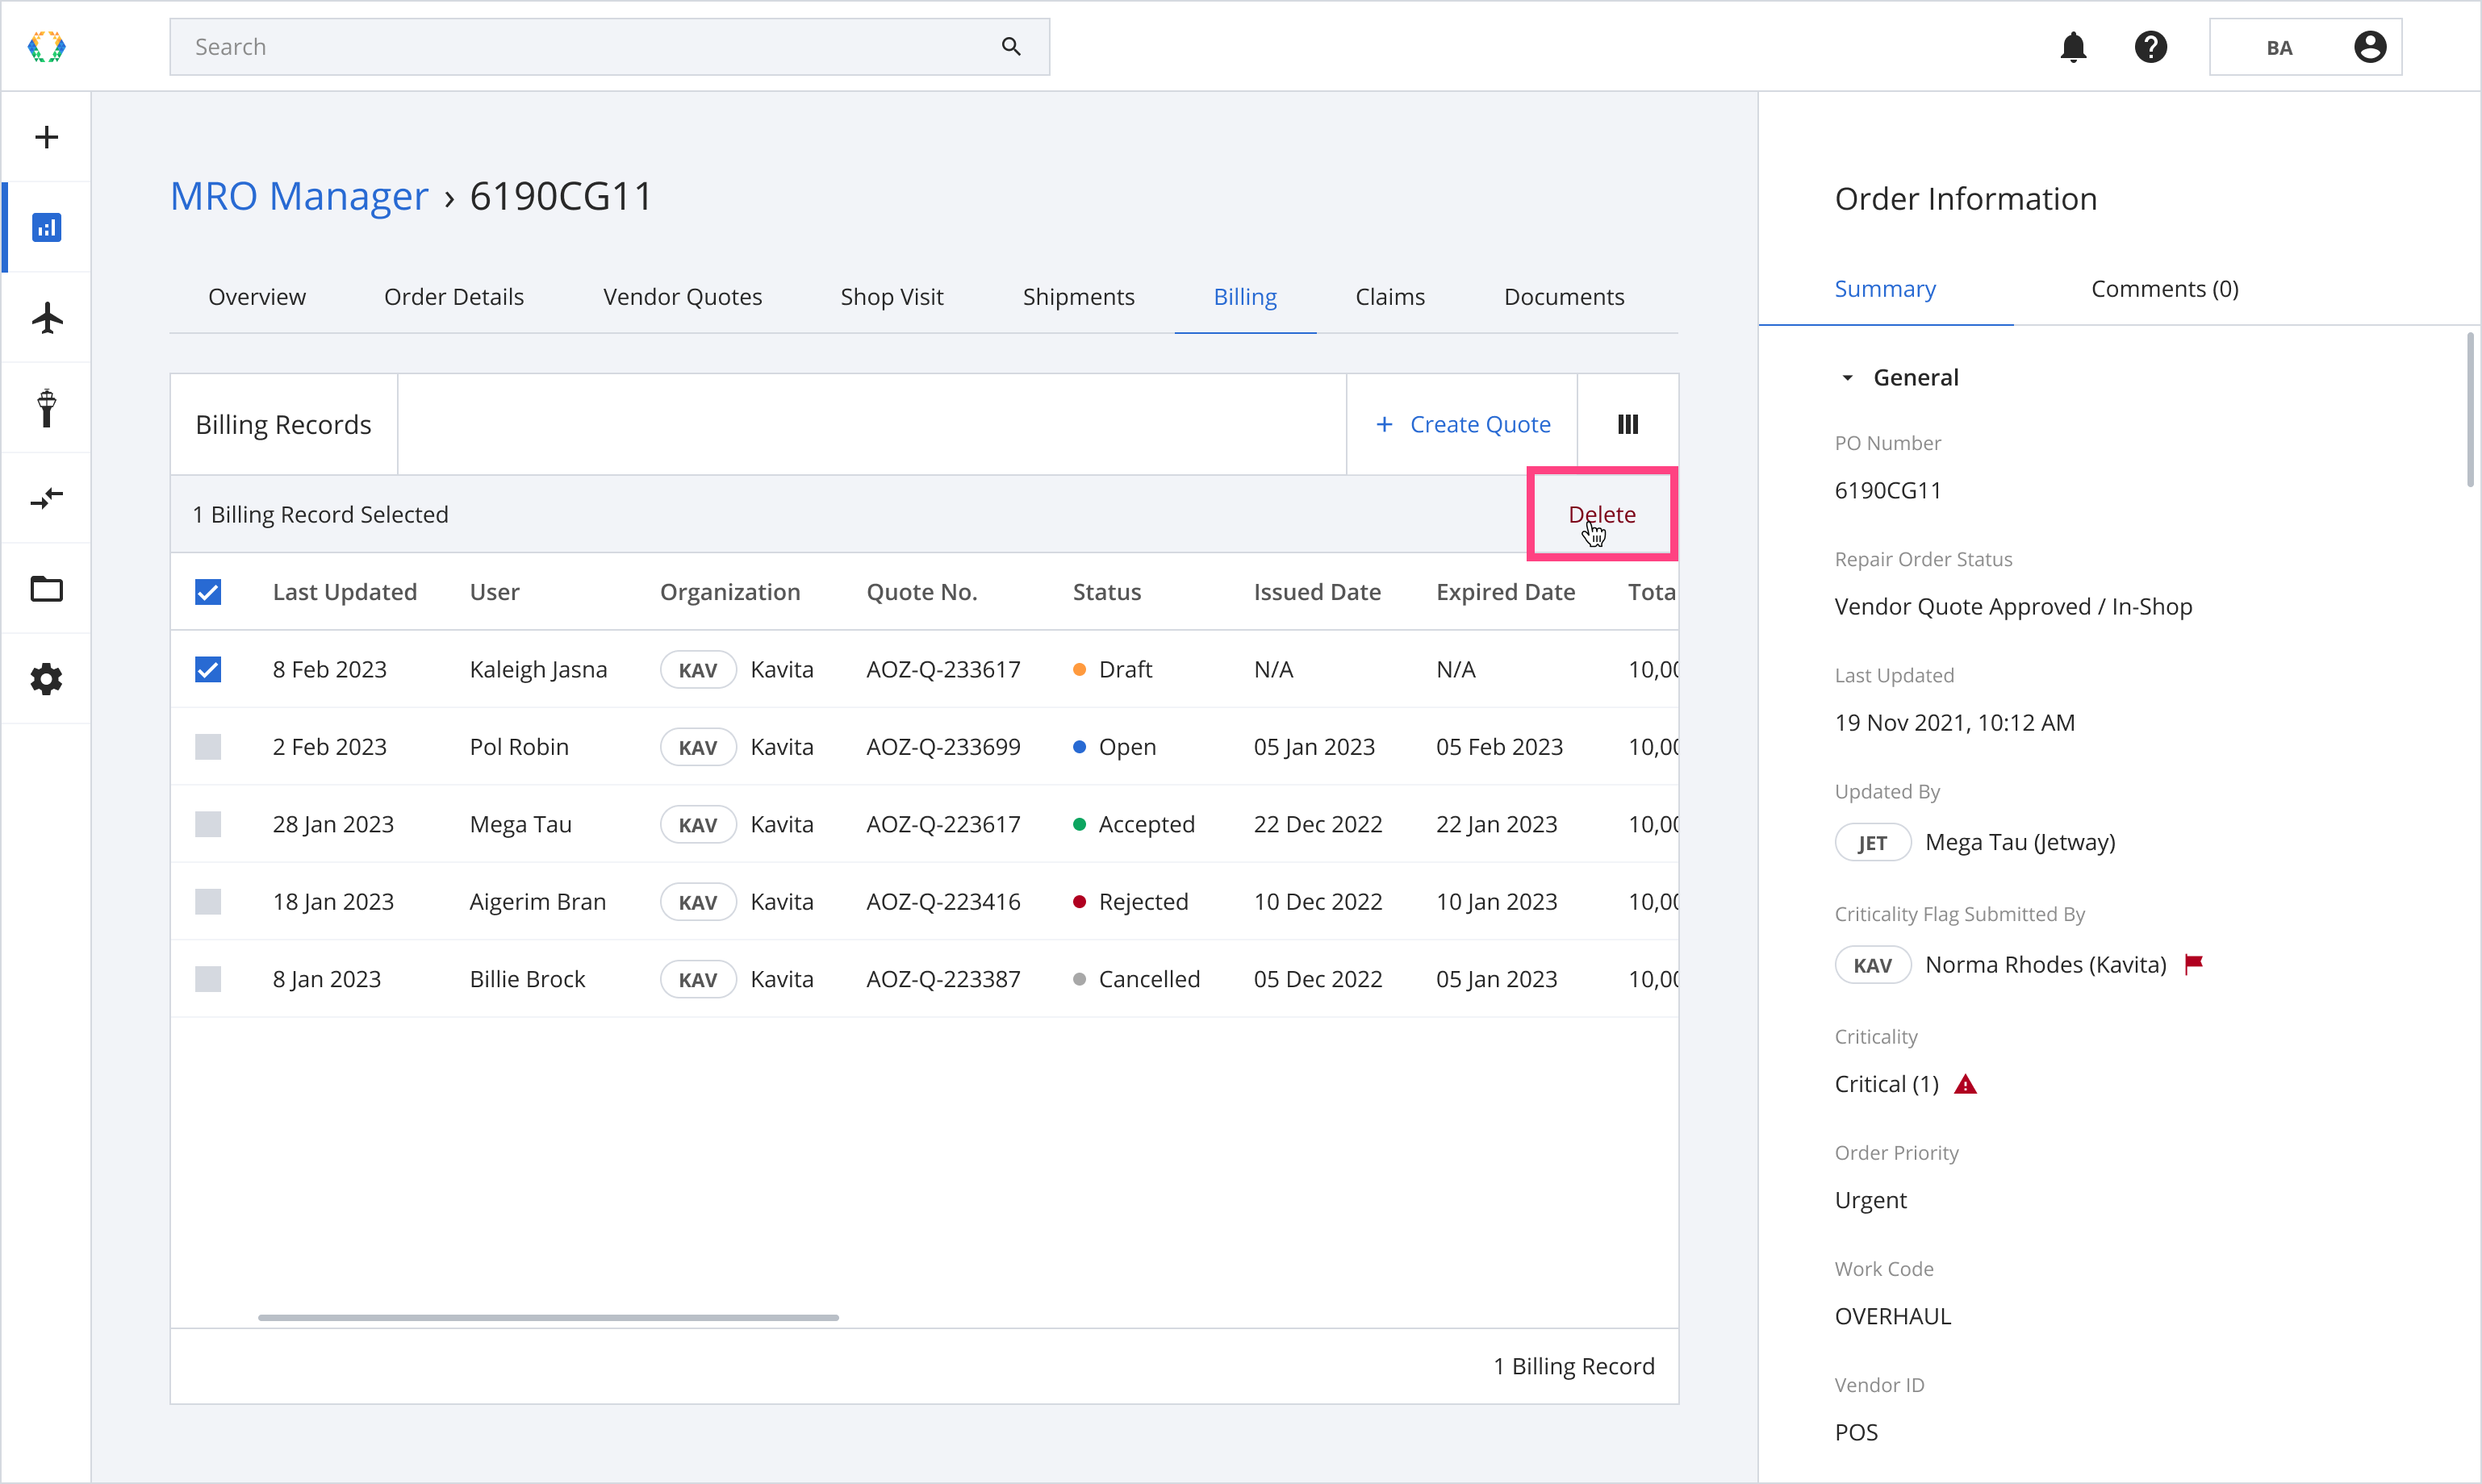The width and height of the screenshot is (2482, 1484).
Task: Click user name Pol Robin
Action: pyautogui.click(x=519, y=747)
